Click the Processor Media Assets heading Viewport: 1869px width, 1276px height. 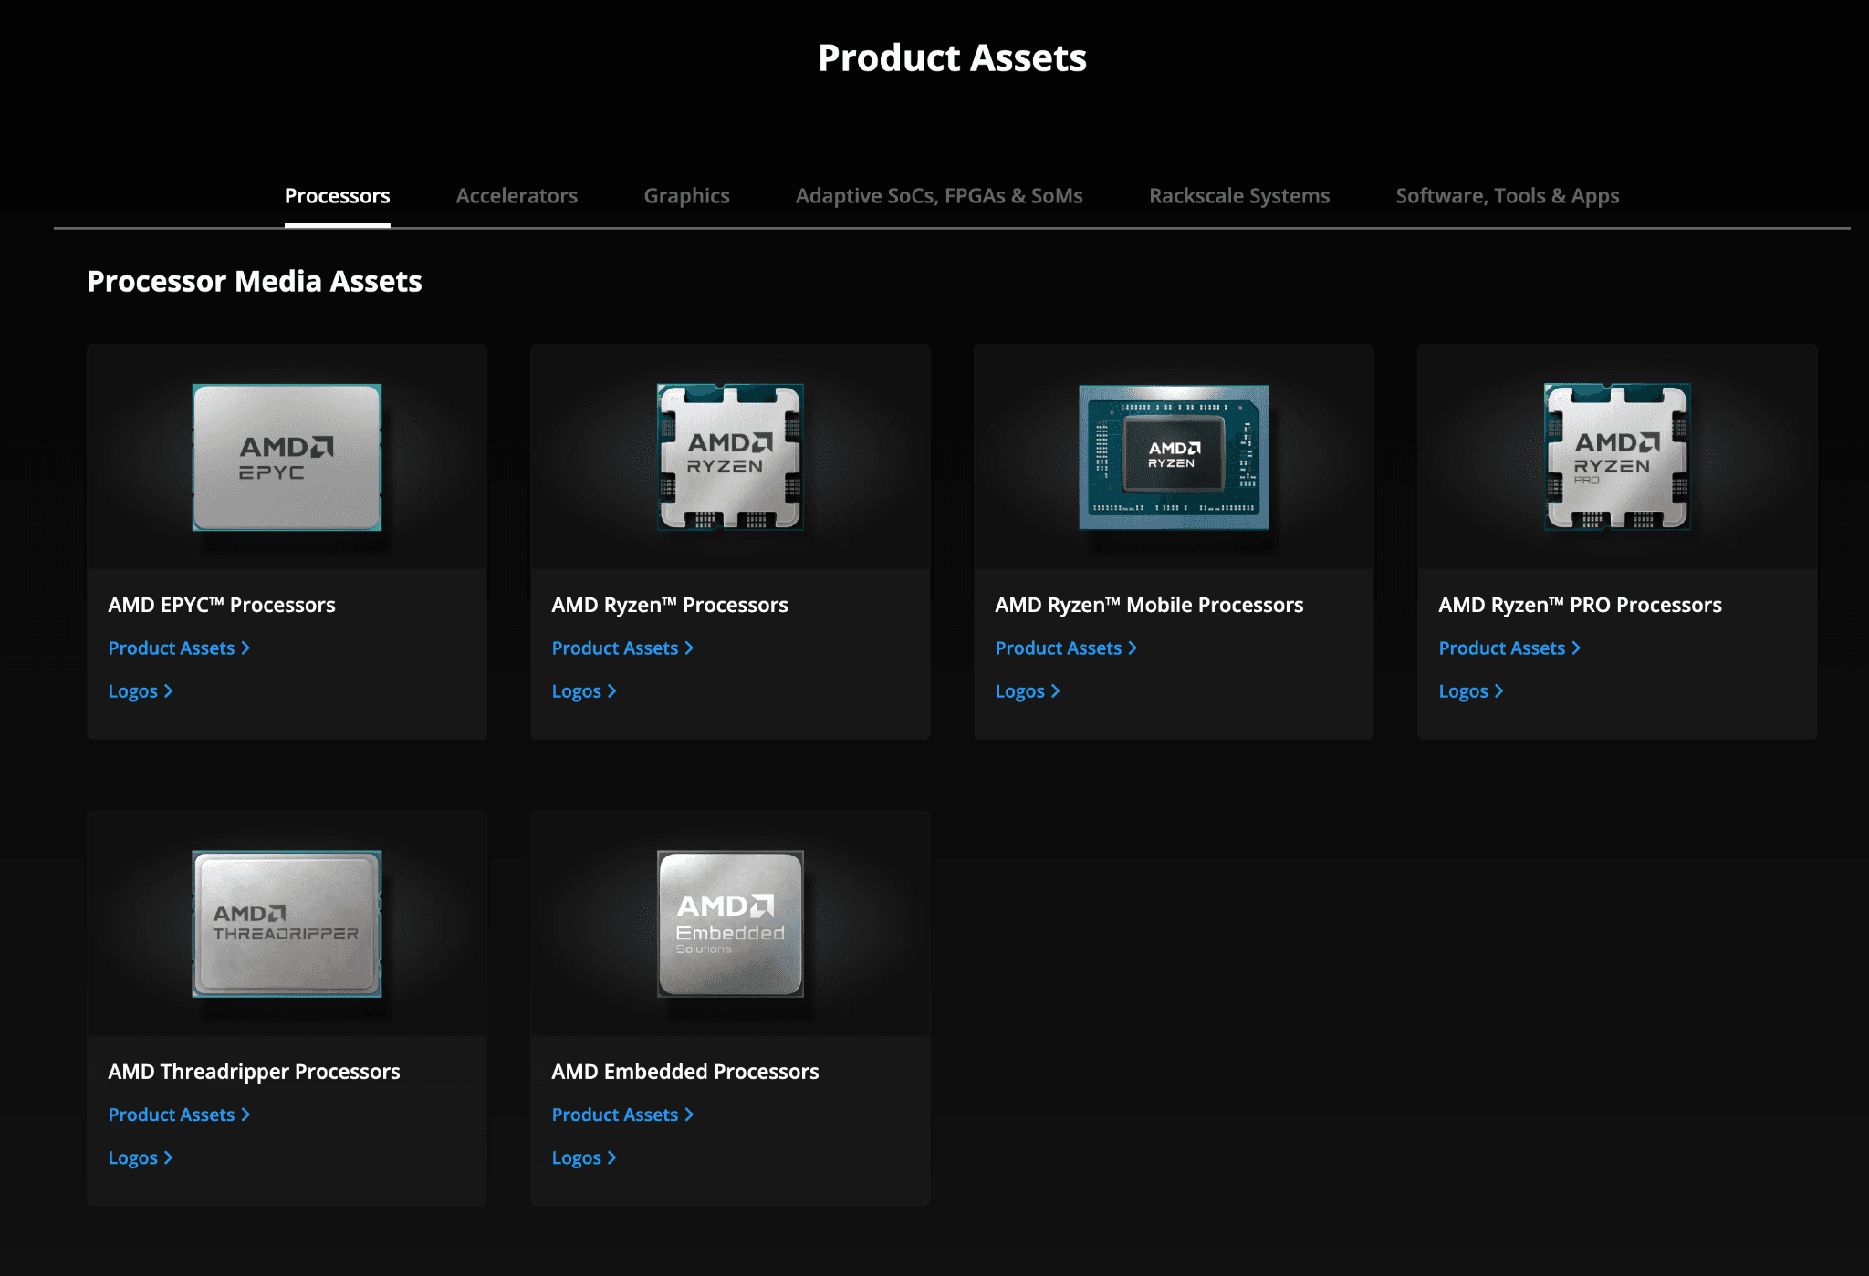tap(255, 281)
